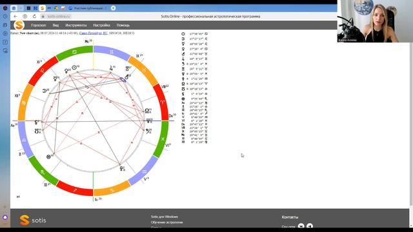Click the address bar showing sotis-online.ru

click(x=56, y=16)
